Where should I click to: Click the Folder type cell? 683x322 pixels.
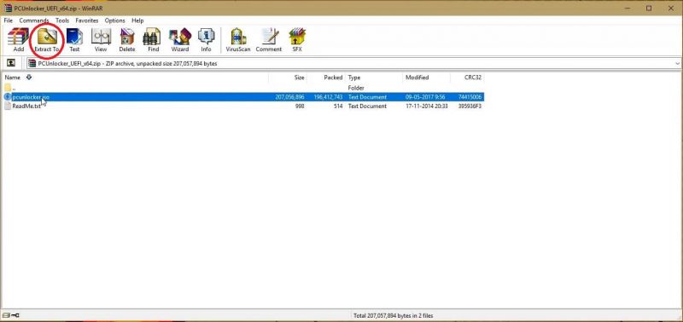[356, 88]
